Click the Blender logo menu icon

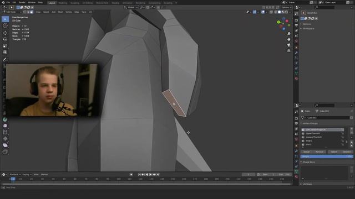pos(3,2)
